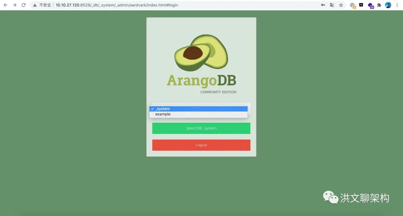Log out using the red Logout button
403x216 pixels.
coord(201,145)
